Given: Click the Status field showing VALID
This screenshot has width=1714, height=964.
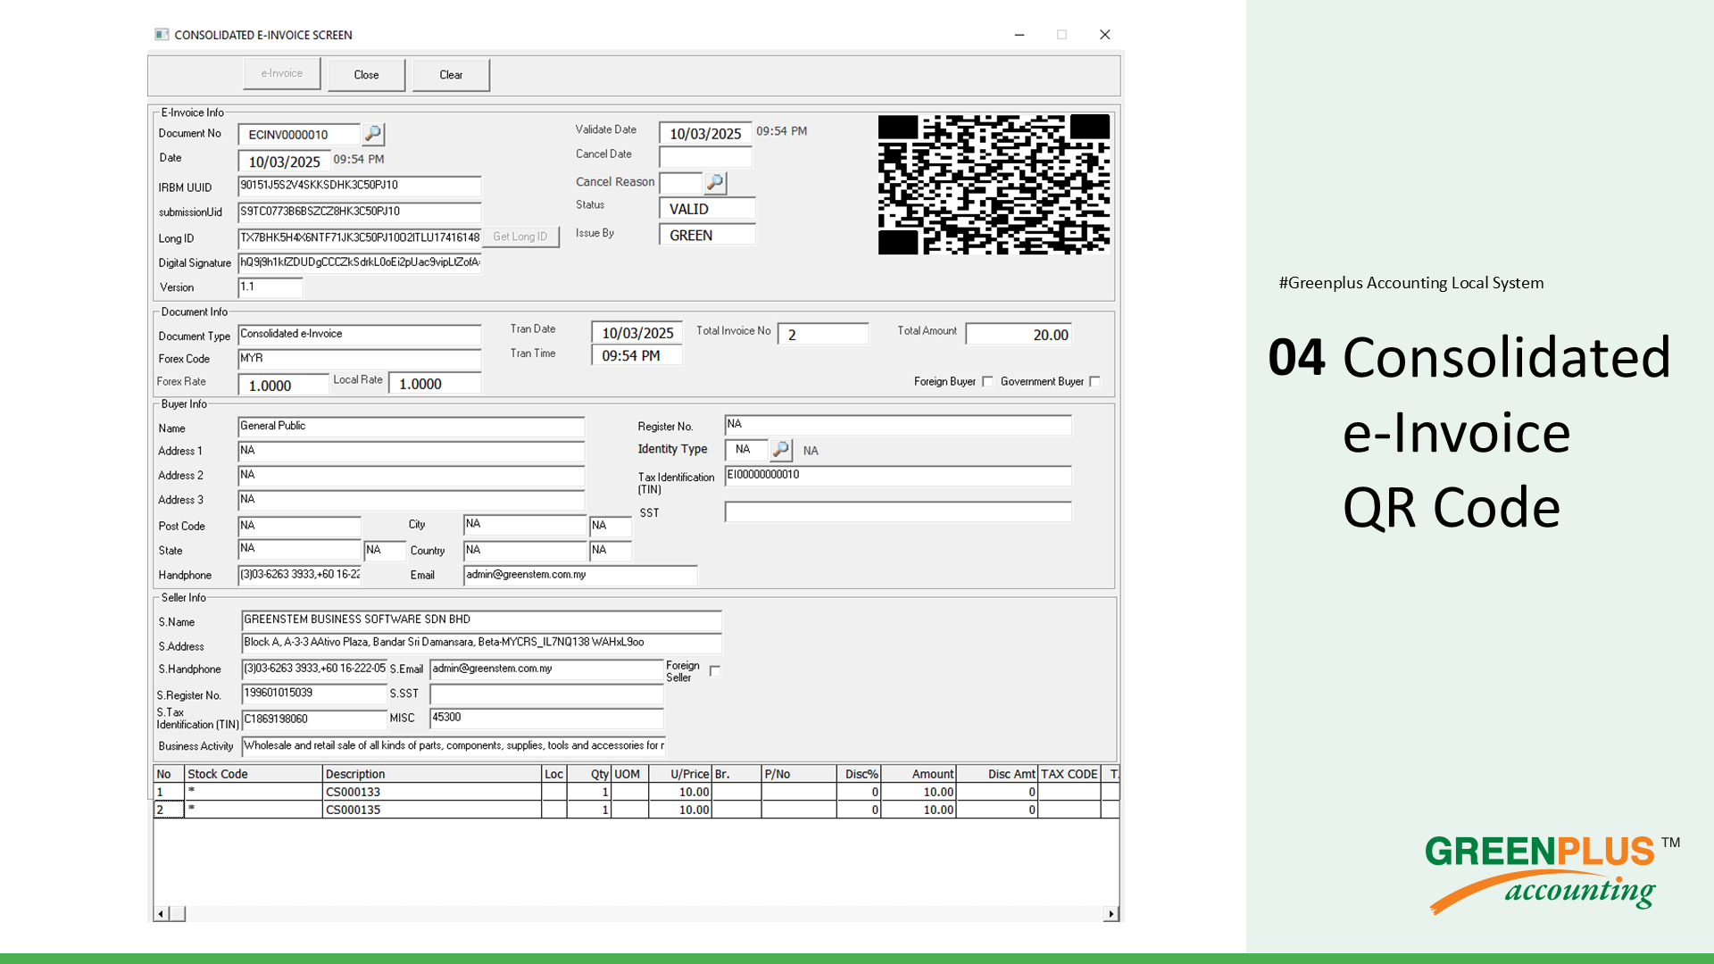Looking at the screenshot, I should pos(707,209).
